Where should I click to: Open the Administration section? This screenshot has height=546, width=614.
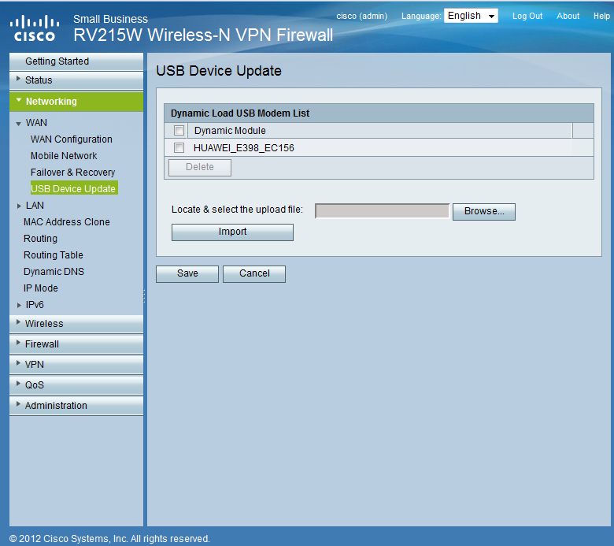(55, 406)
